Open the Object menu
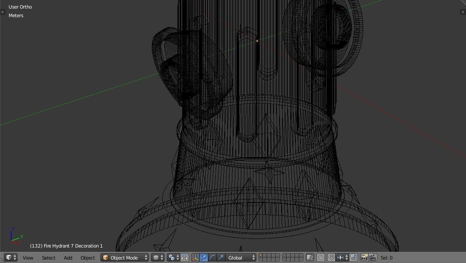Image resolution: width=466 pixels, height=263 pixels. tap(88, 258)
